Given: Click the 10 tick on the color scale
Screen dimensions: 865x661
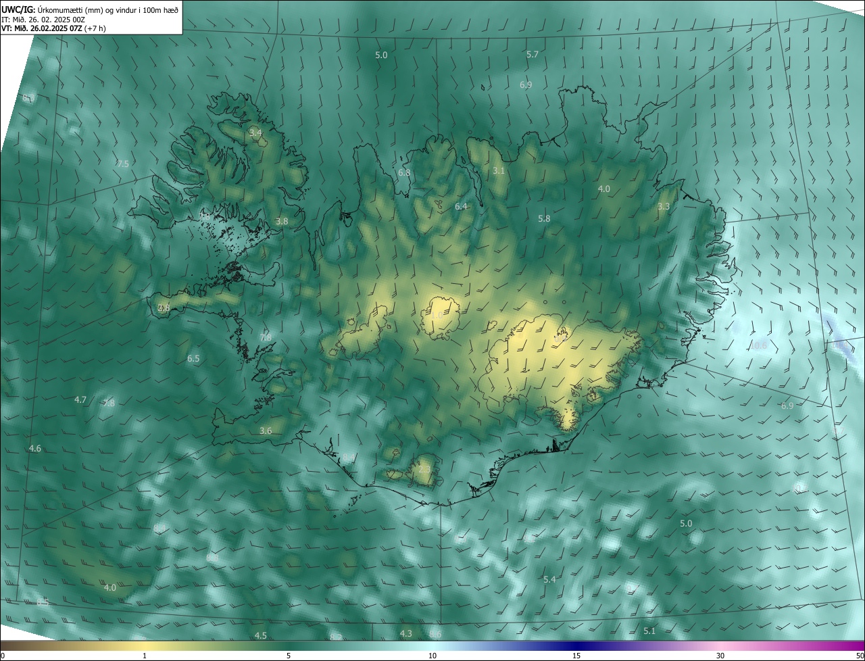Looking at the screenshot, I should click(x=432, y=656).
